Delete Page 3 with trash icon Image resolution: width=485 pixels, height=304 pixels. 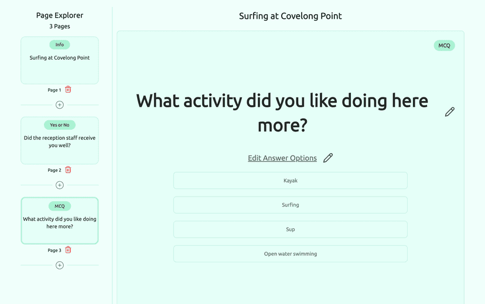[x=68, y=250]
